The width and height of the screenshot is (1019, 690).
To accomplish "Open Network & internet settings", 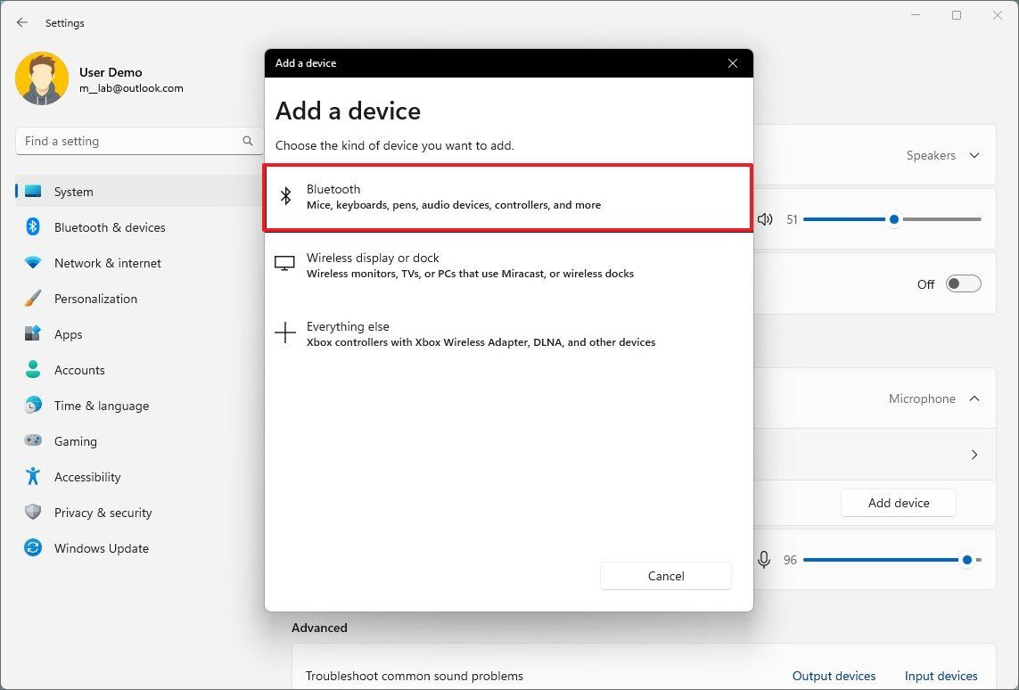I will point(107,263).
